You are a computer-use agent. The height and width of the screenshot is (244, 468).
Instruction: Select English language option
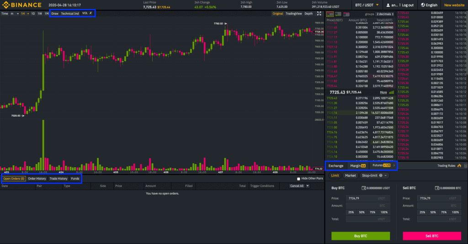click(x=431, y=5)
